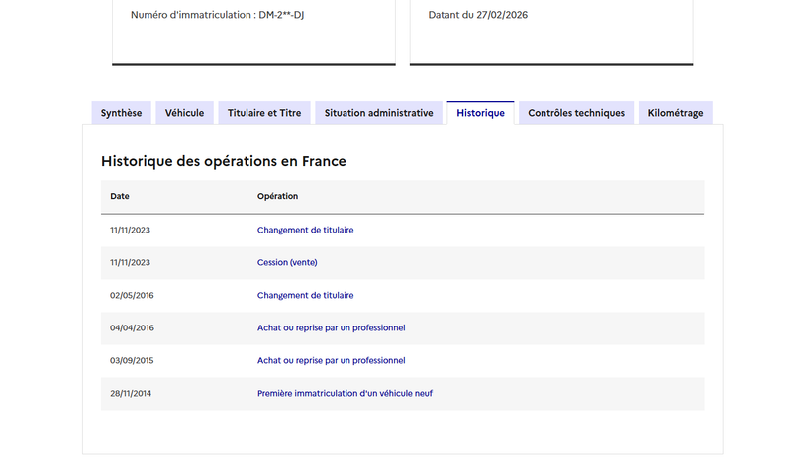Click the Historique des opérations en France heading
The height and width of the screenshot is (465, 792).
pyautogui.click(x=224, y=161)
